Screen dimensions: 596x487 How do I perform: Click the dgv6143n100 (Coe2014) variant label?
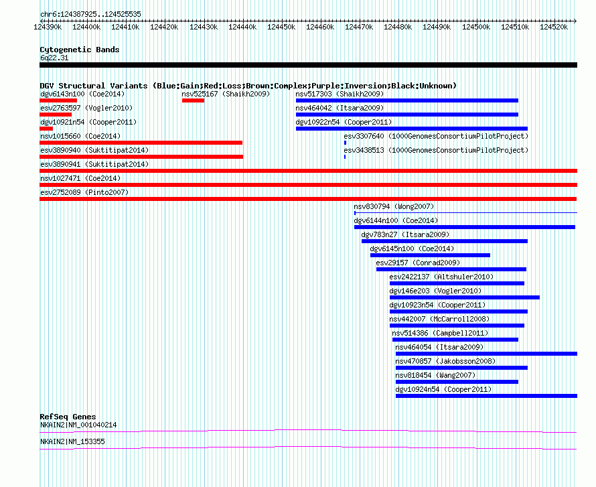[x=82, y=94]
